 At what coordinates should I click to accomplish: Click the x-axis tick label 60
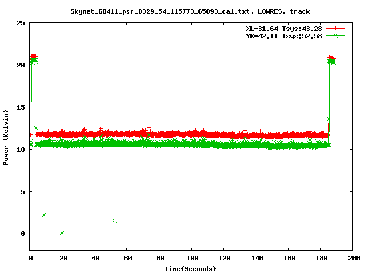click(x=128, y=258)
